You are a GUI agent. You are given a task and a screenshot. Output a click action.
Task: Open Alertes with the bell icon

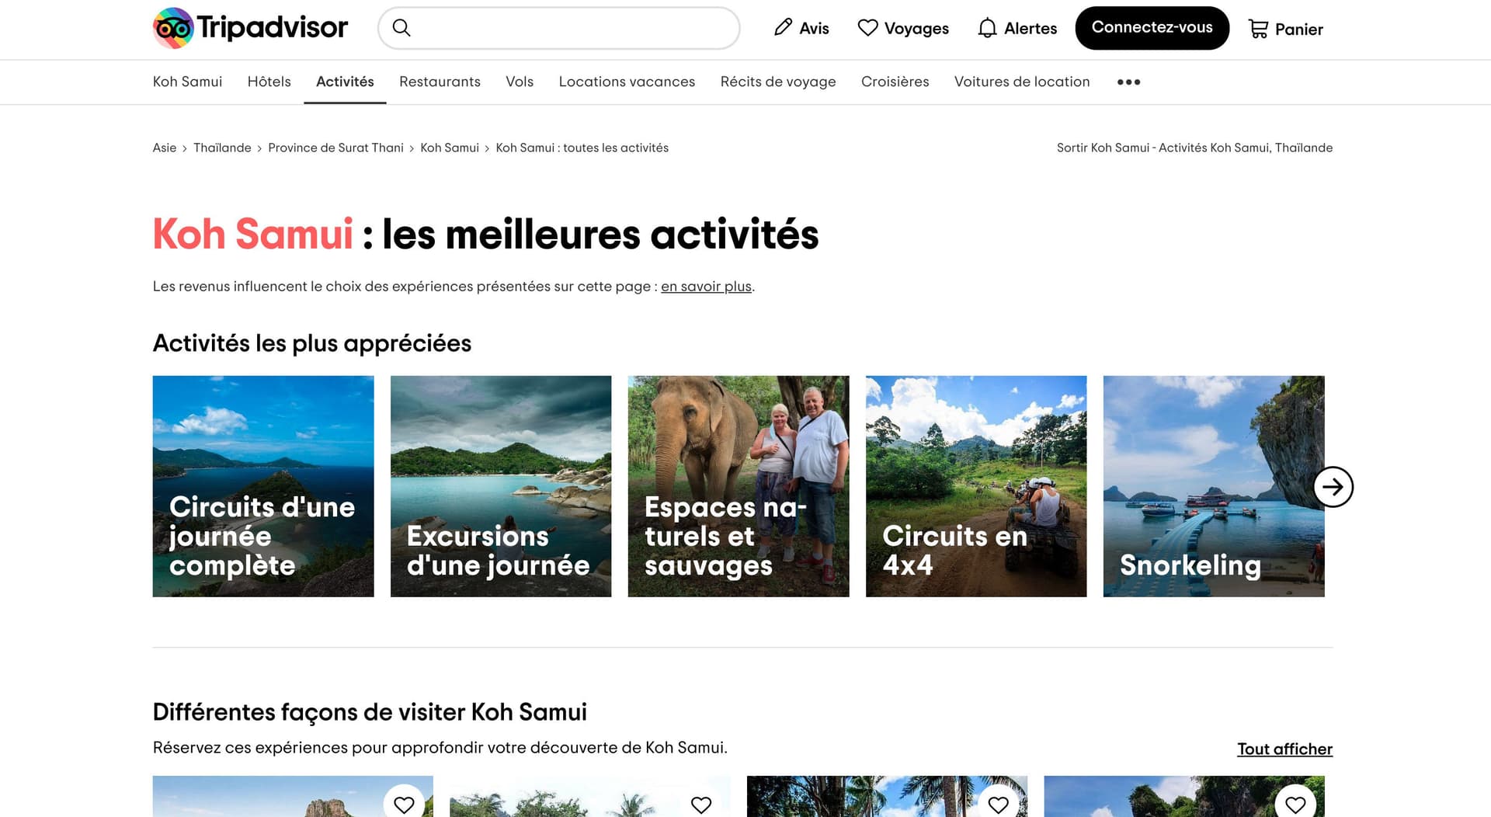pos(1017,28)
